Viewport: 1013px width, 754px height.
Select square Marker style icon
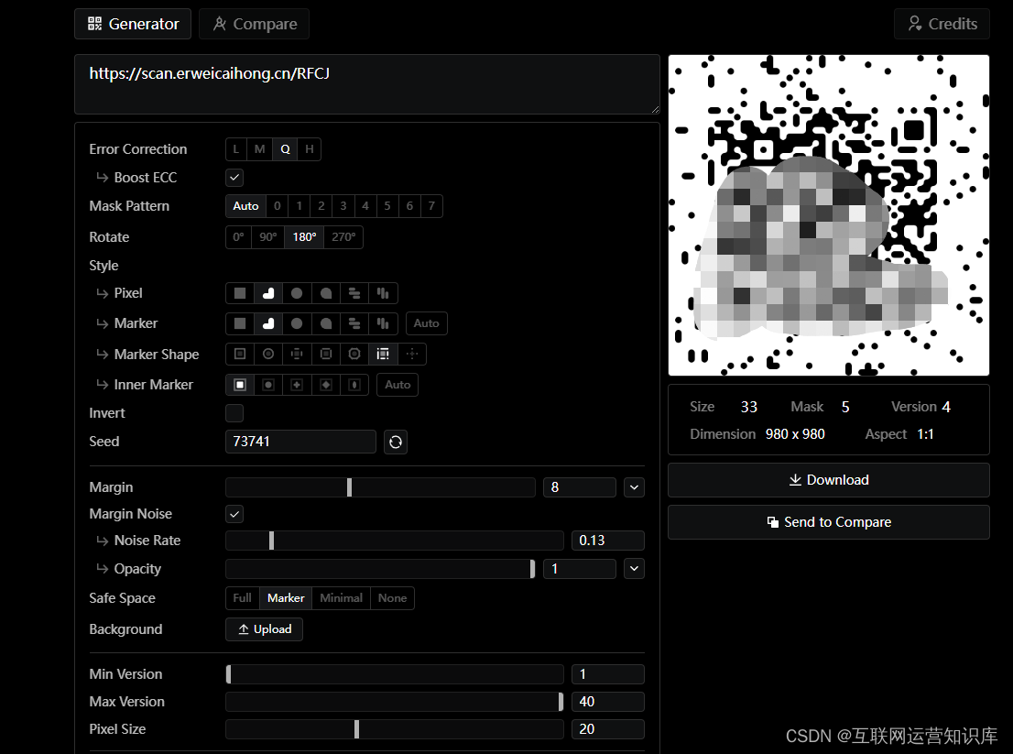[240, 323]
